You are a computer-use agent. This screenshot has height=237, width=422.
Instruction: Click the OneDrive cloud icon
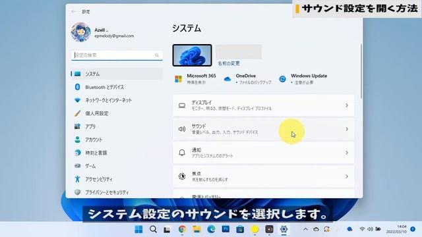227,79
